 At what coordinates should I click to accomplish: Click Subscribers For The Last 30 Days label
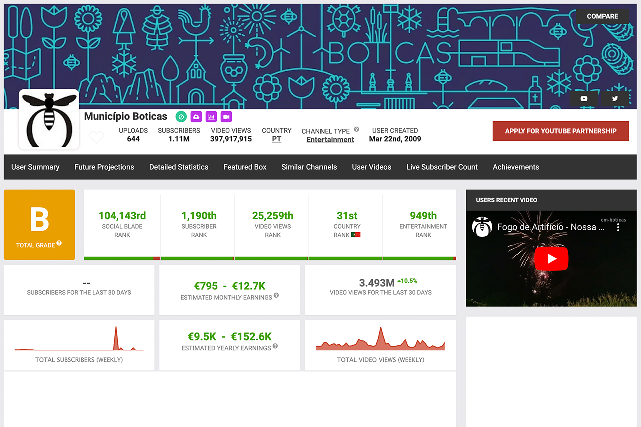click(79, 292)
